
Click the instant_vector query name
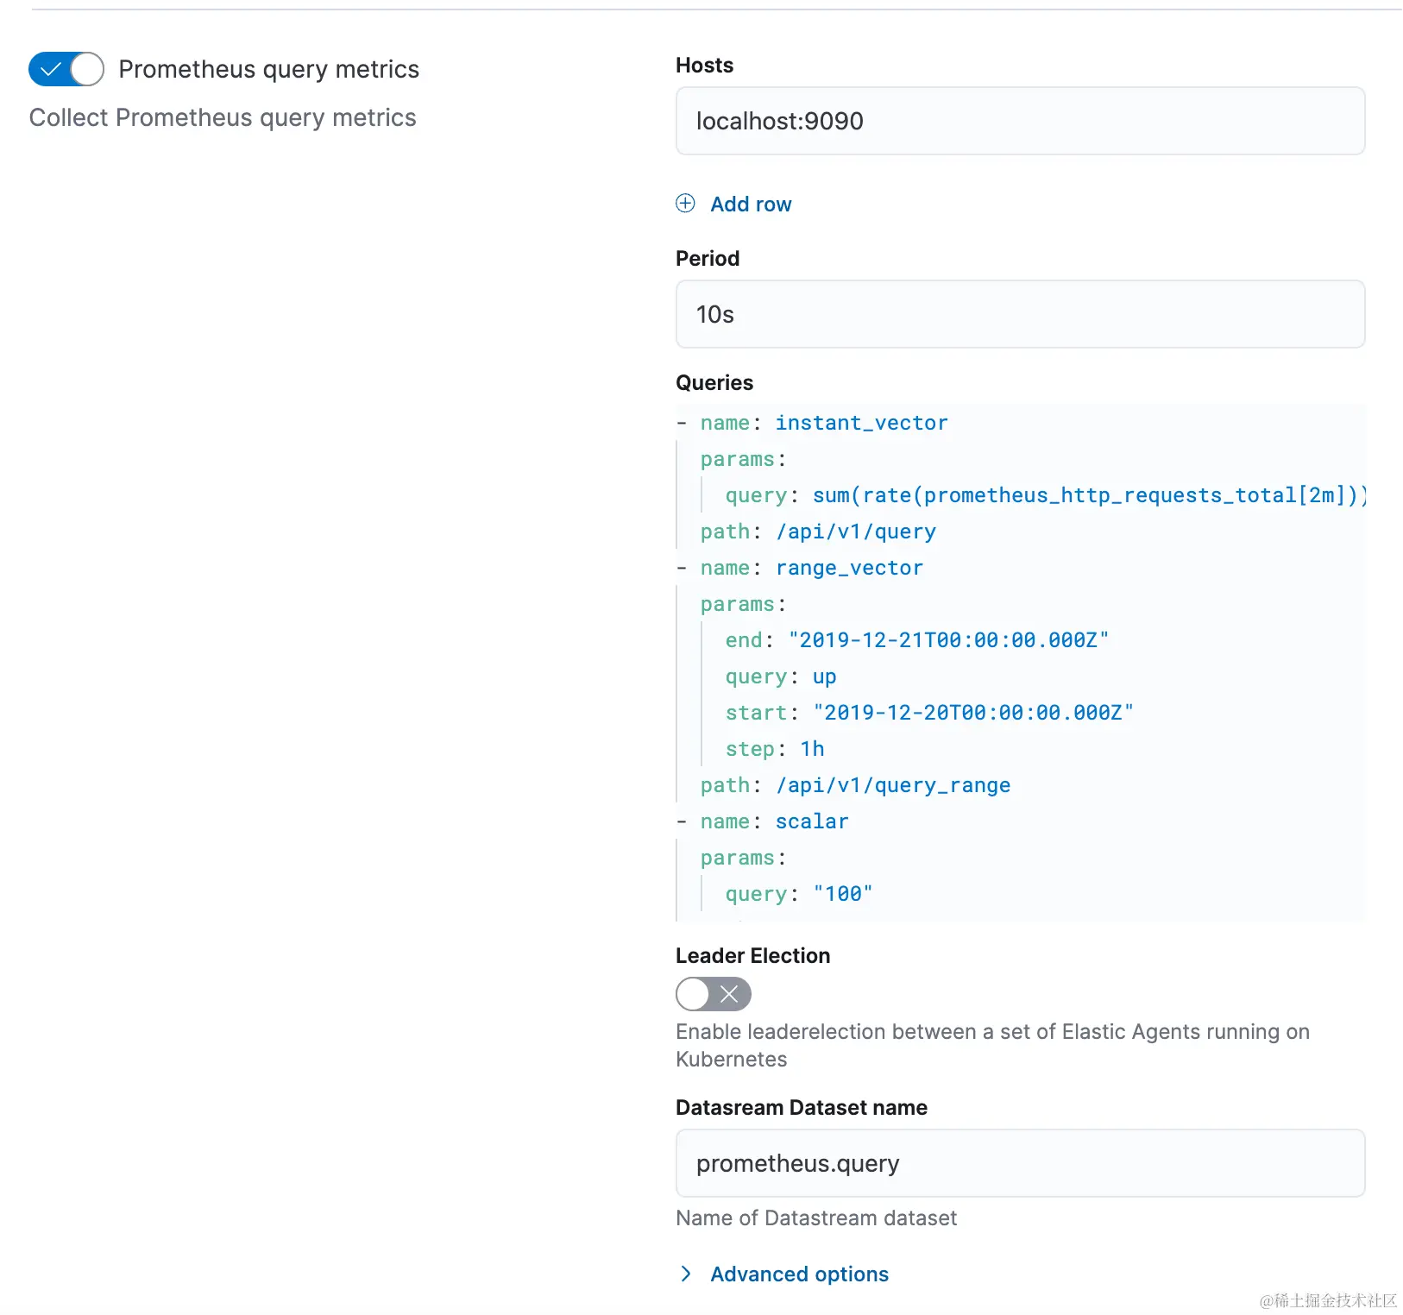tap(861, 423)
